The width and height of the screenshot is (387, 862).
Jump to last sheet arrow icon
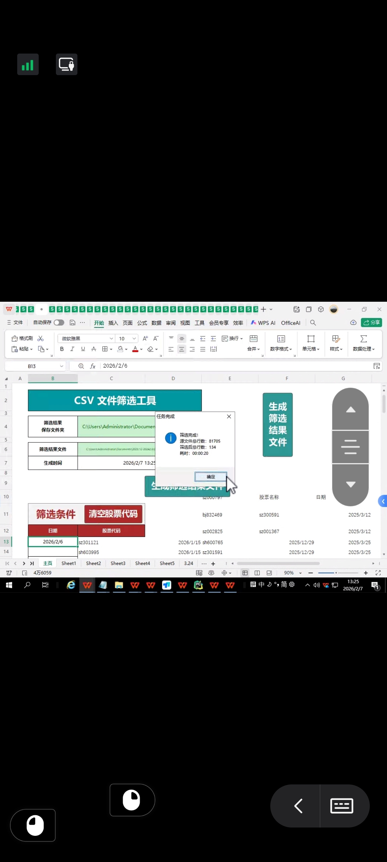click(x=32, y=563)
